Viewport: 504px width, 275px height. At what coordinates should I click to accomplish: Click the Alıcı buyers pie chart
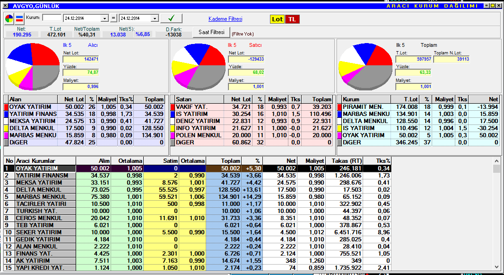click(x=32, y=66)
